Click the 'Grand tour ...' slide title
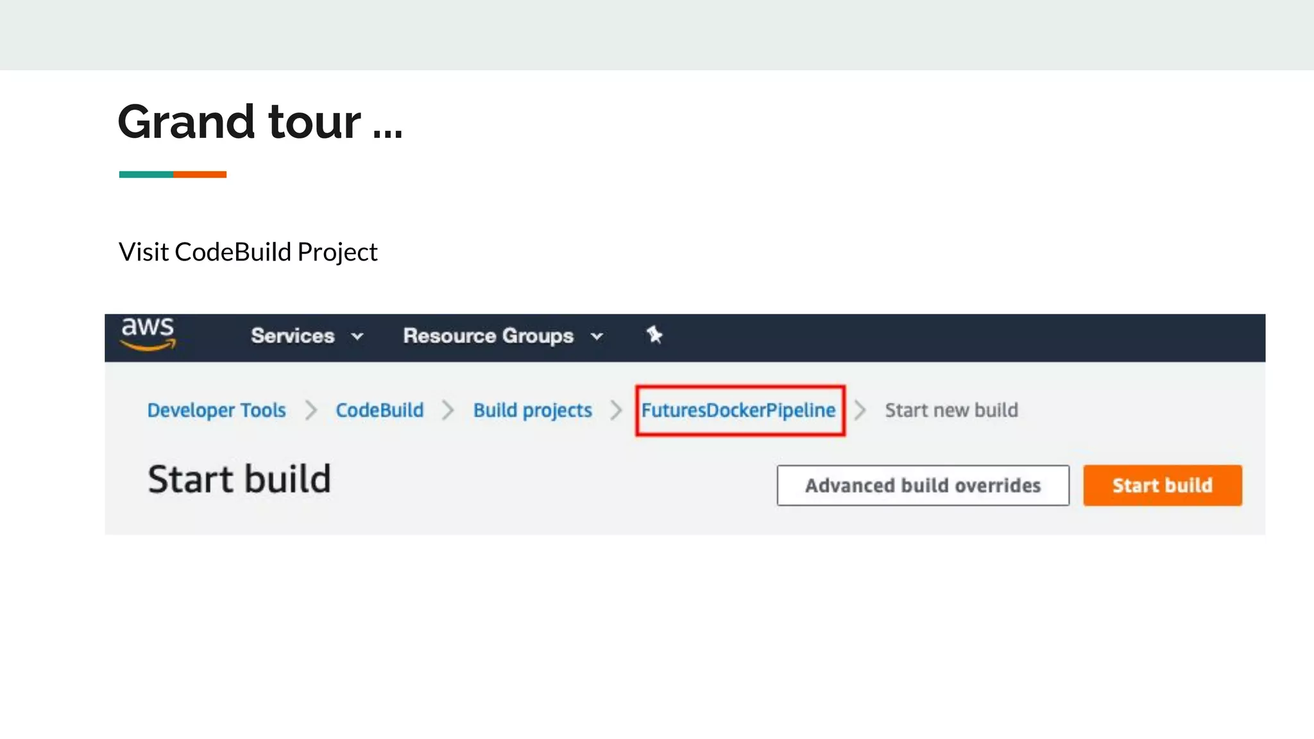Image resolution: width=1314 pixels, height=739 pixels. tap(260, 121)
